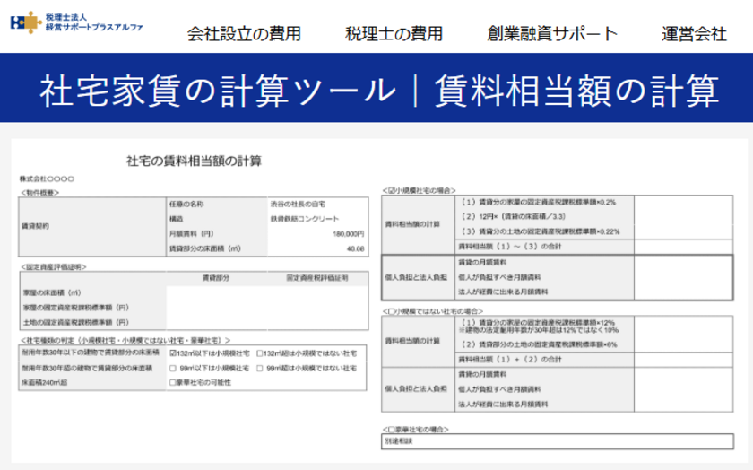Open 会社設立の費用 menu item

point(244,34)
